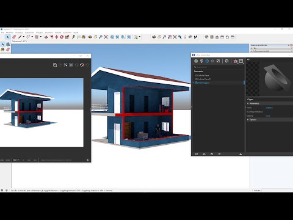293x220 pixels.
Task: Open Lights bulb tab in Asset Editor
Action: pos(201,61)
